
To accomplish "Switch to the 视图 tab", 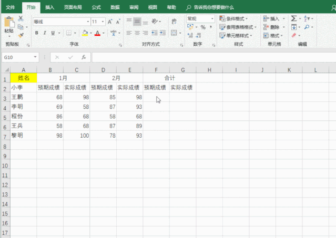I will tap(152, 7).
